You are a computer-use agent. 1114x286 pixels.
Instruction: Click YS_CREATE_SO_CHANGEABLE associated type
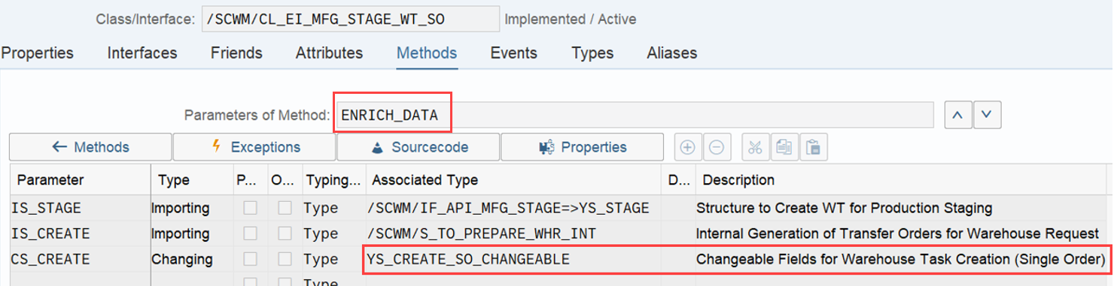click(x=513, y=259)
